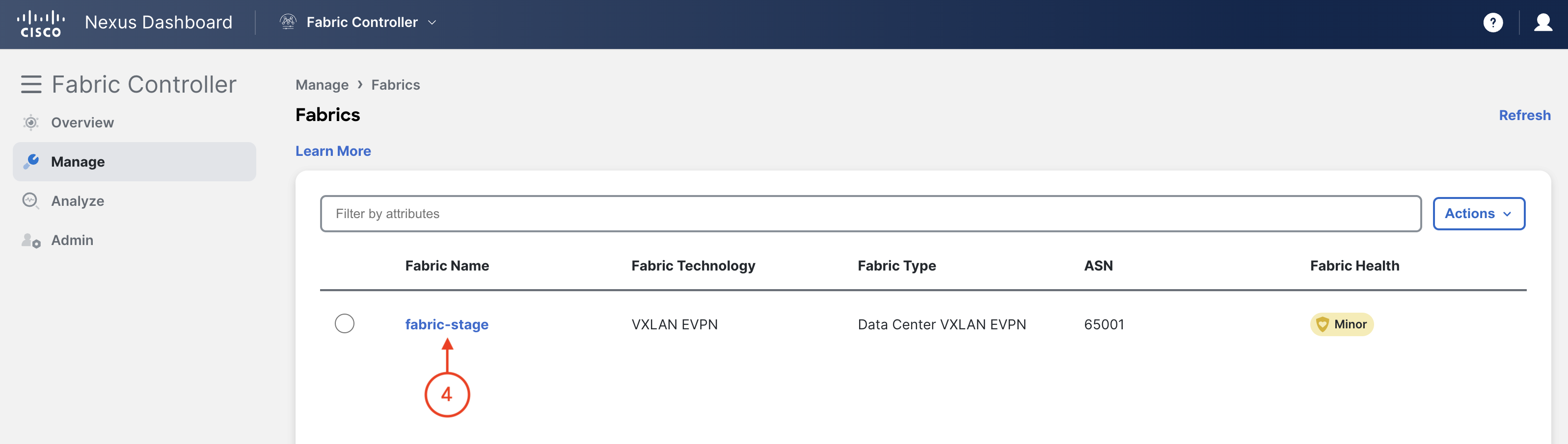Click the Minor fabric health badge
The image size is (1568, 444).
(x=1341, y=324)
